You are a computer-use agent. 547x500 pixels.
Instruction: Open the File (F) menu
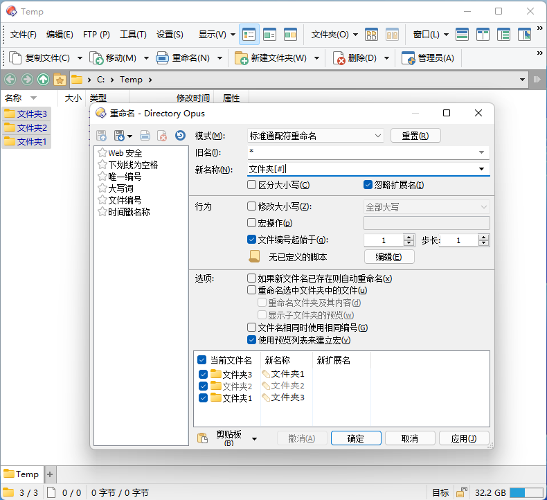pyautogui.click(x=24, y=35)
